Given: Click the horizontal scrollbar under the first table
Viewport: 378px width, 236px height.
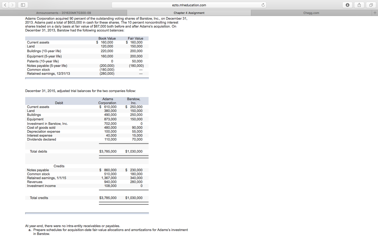Looking at the screenshot, I should pyautogui.click(x=87, y=78).
